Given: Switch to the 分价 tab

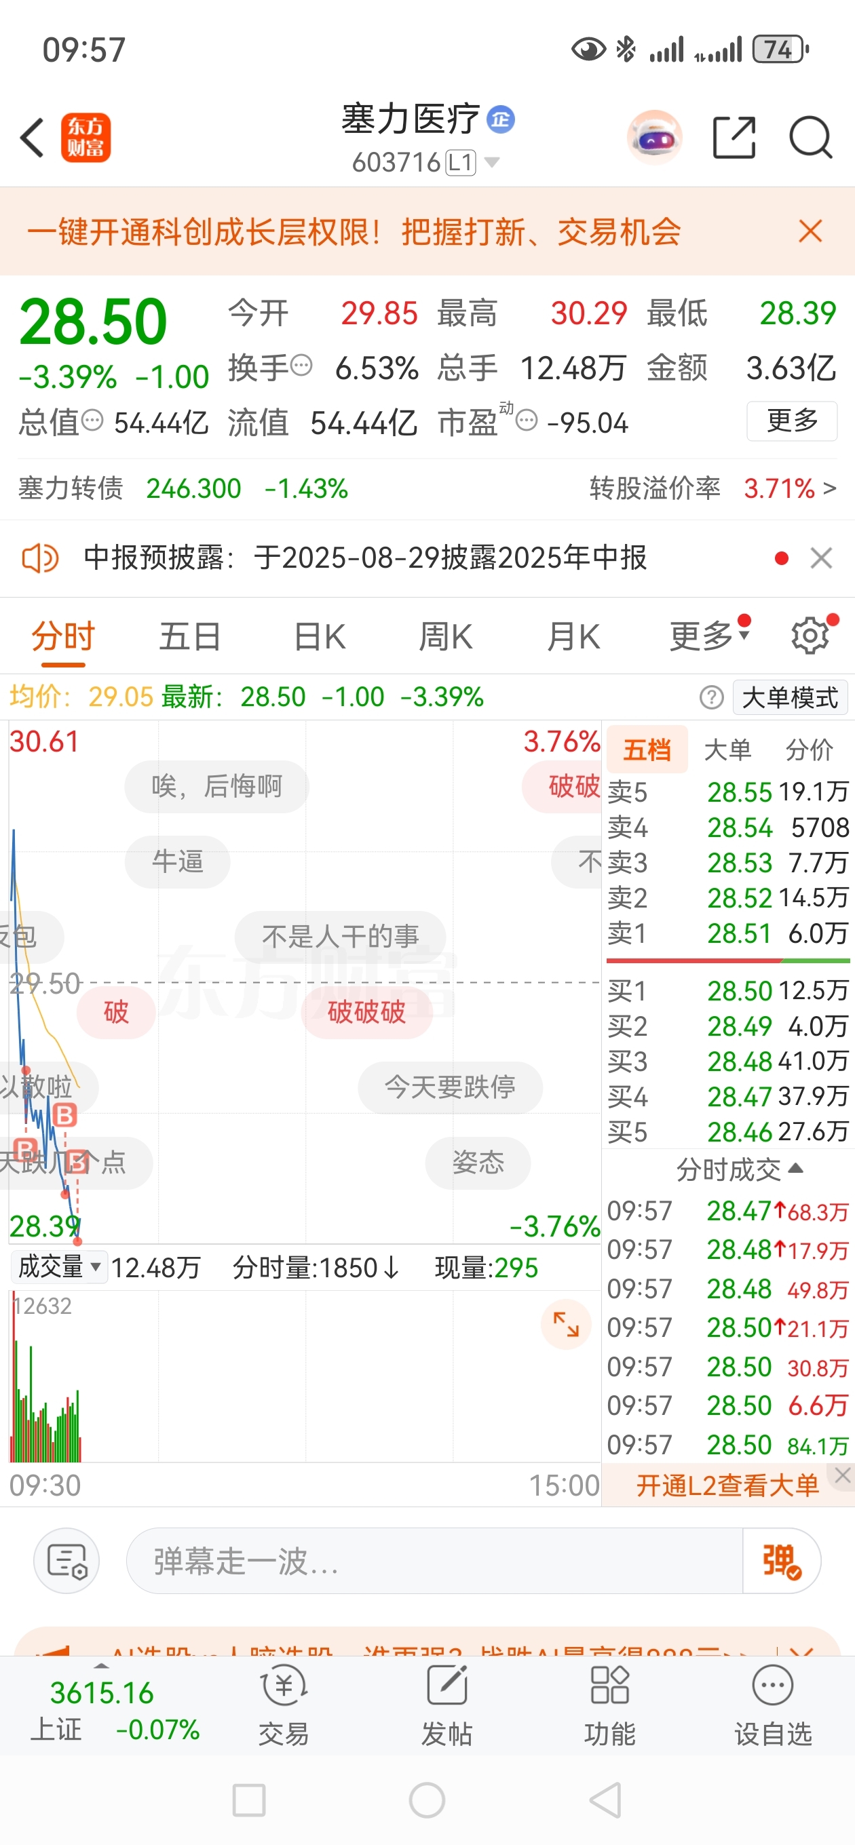Looking at the screenshot, I should coord(809,750).
